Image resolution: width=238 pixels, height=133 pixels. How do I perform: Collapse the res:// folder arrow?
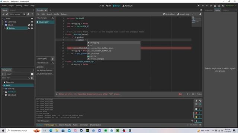[x=3, y=85]
